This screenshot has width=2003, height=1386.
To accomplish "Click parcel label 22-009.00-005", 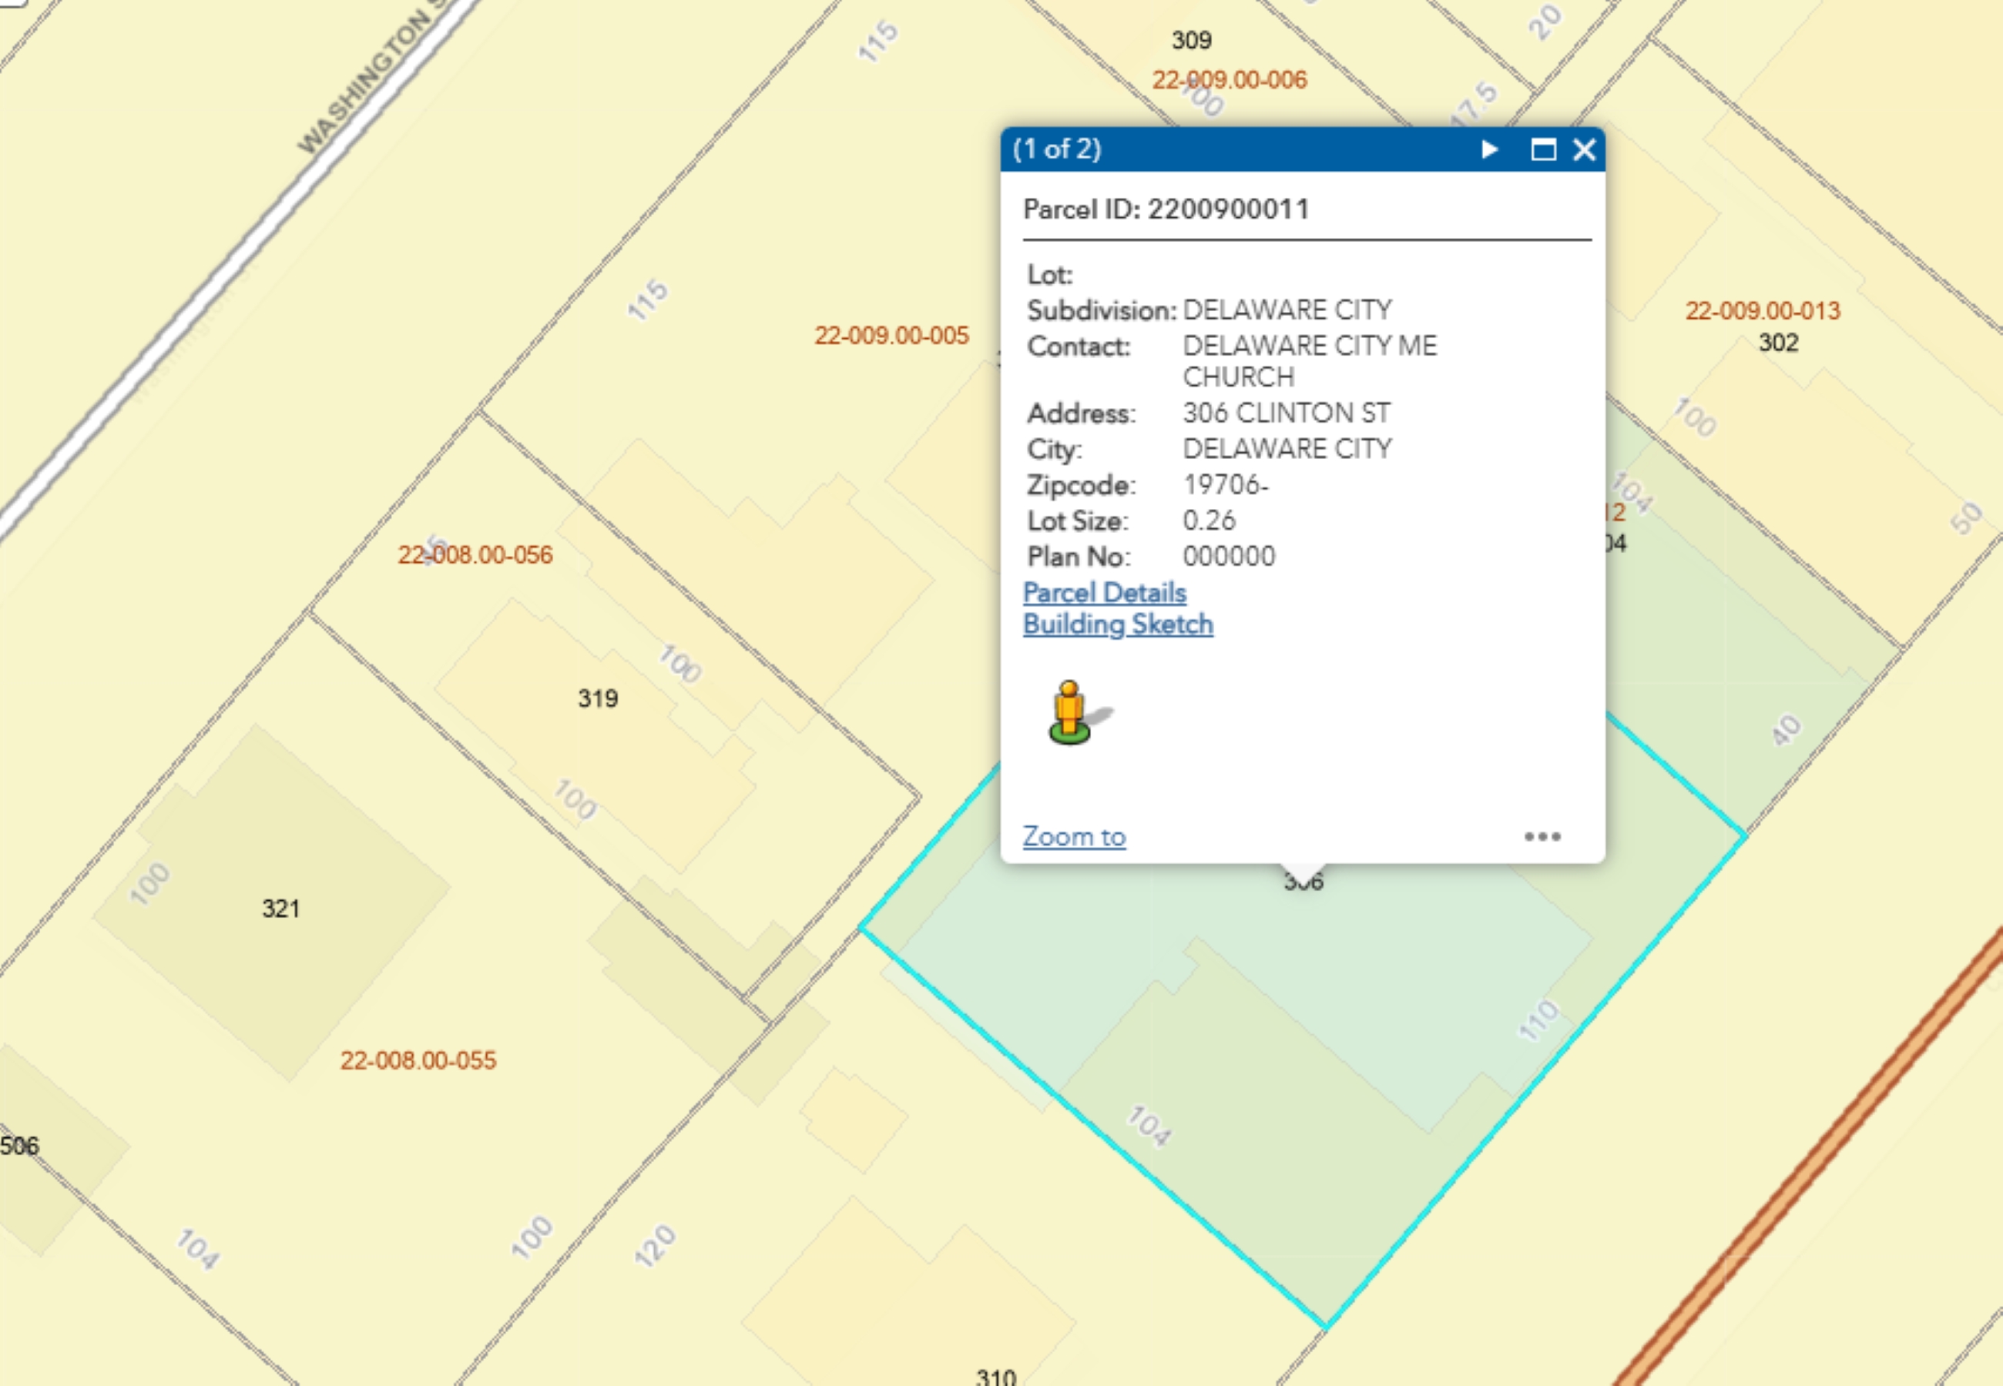I will coord(891,335).
